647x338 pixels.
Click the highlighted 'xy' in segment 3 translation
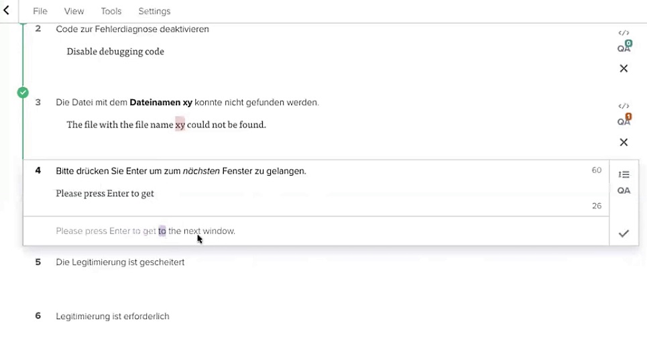click(x=180, y=125)
